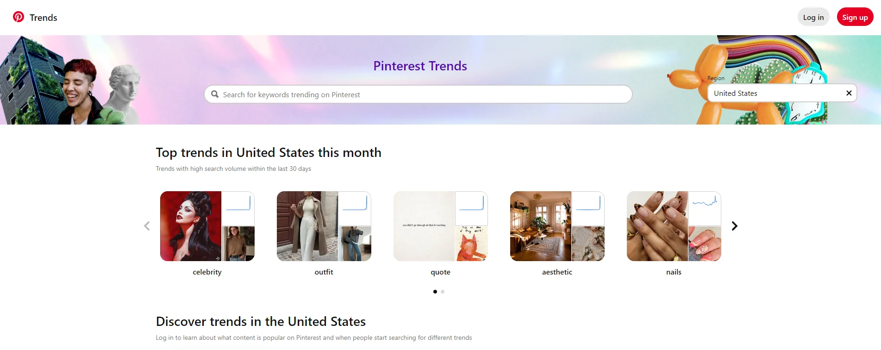This screenshot has width=881, height=350.
Task: Open the celebrity trend main image
Action: tap(191, 226)
